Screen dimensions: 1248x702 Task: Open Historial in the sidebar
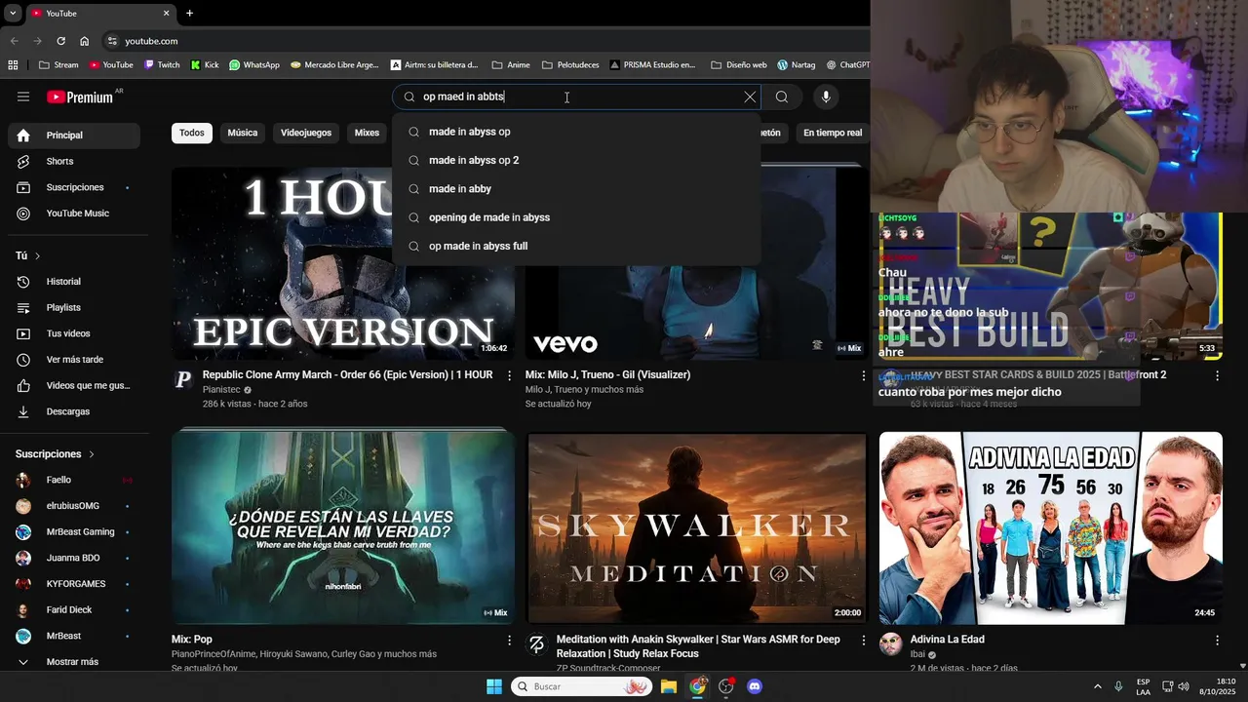point(74,282)
